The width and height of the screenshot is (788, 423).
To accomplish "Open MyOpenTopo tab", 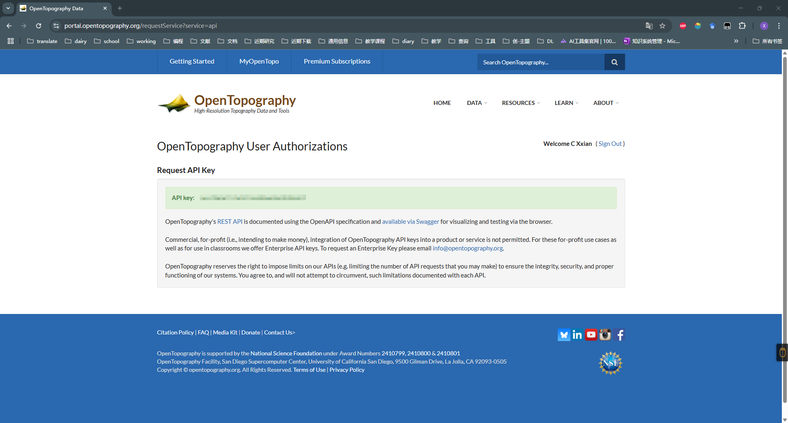I will point(259,61).
